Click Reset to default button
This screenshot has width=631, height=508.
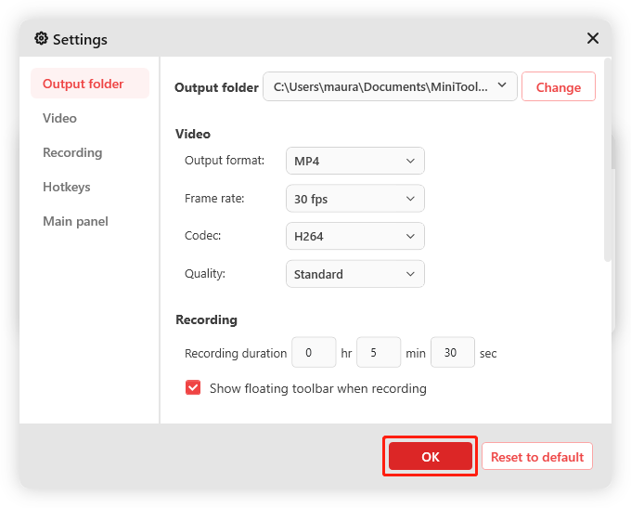pos(537,456)
